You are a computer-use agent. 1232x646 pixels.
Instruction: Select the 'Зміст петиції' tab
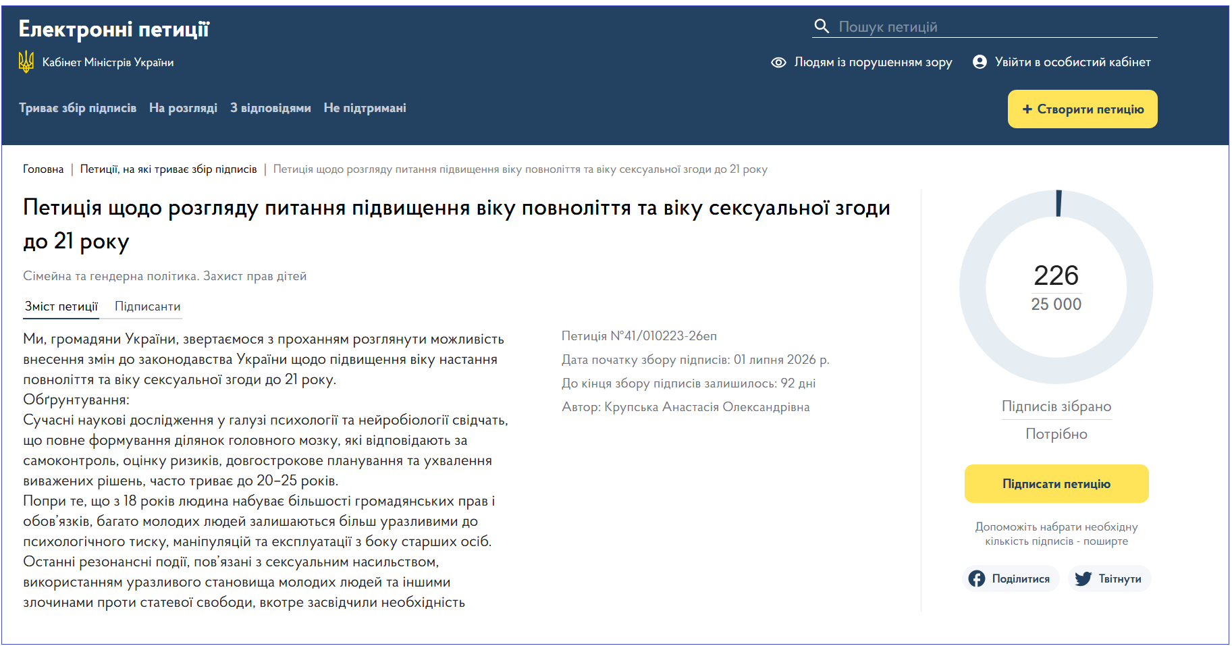(61, 306)
